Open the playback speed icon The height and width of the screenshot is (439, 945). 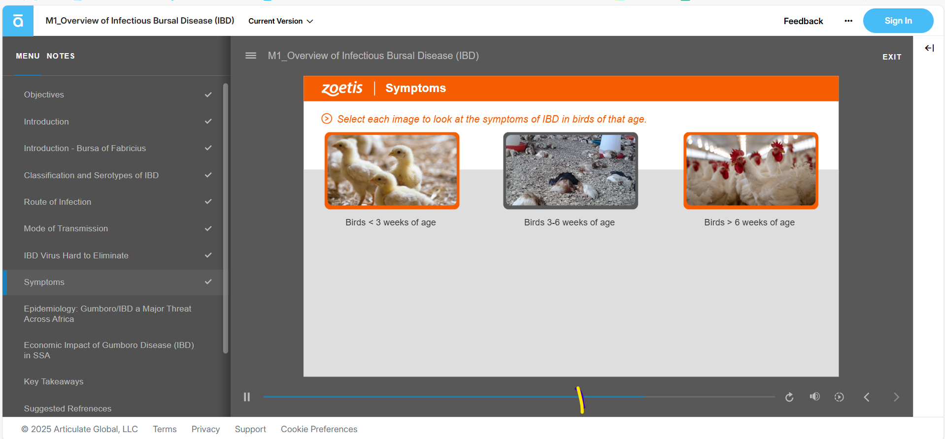(839, 397)
